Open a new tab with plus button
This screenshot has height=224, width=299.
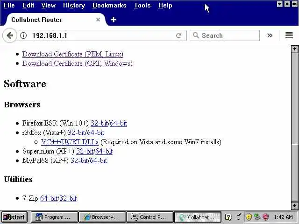coord(113,20)
